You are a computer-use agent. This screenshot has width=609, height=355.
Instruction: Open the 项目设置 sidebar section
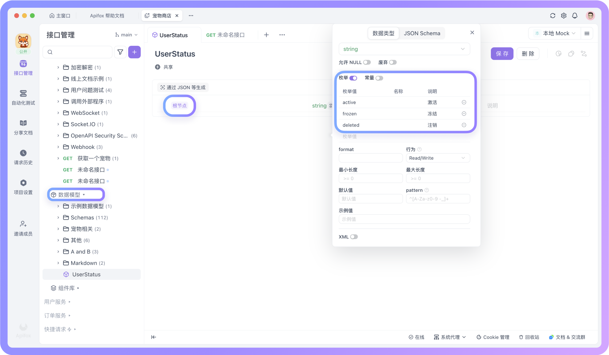point(23,187)
